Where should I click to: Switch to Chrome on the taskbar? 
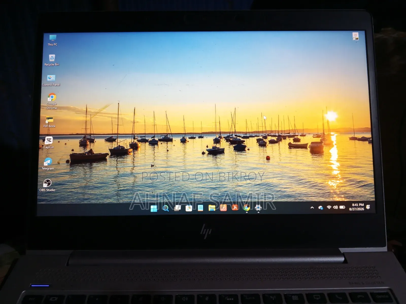click(x=246, y=208)
